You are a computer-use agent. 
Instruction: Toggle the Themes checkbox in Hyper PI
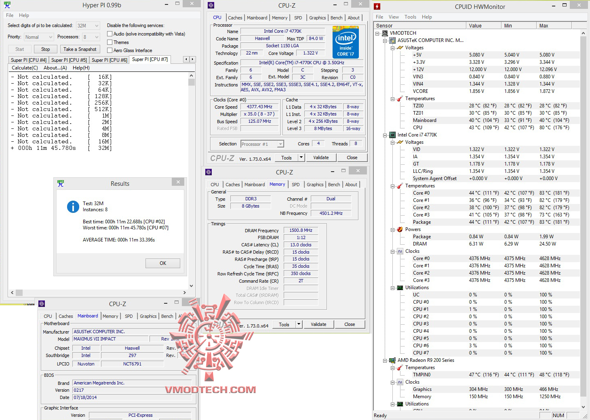pos(110,42)
